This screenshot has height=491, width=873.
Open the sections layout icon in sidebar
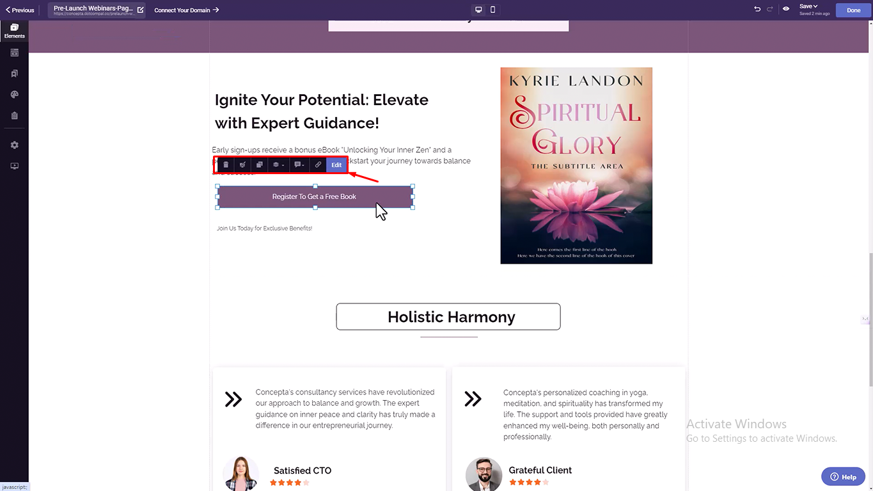(14, 53)
